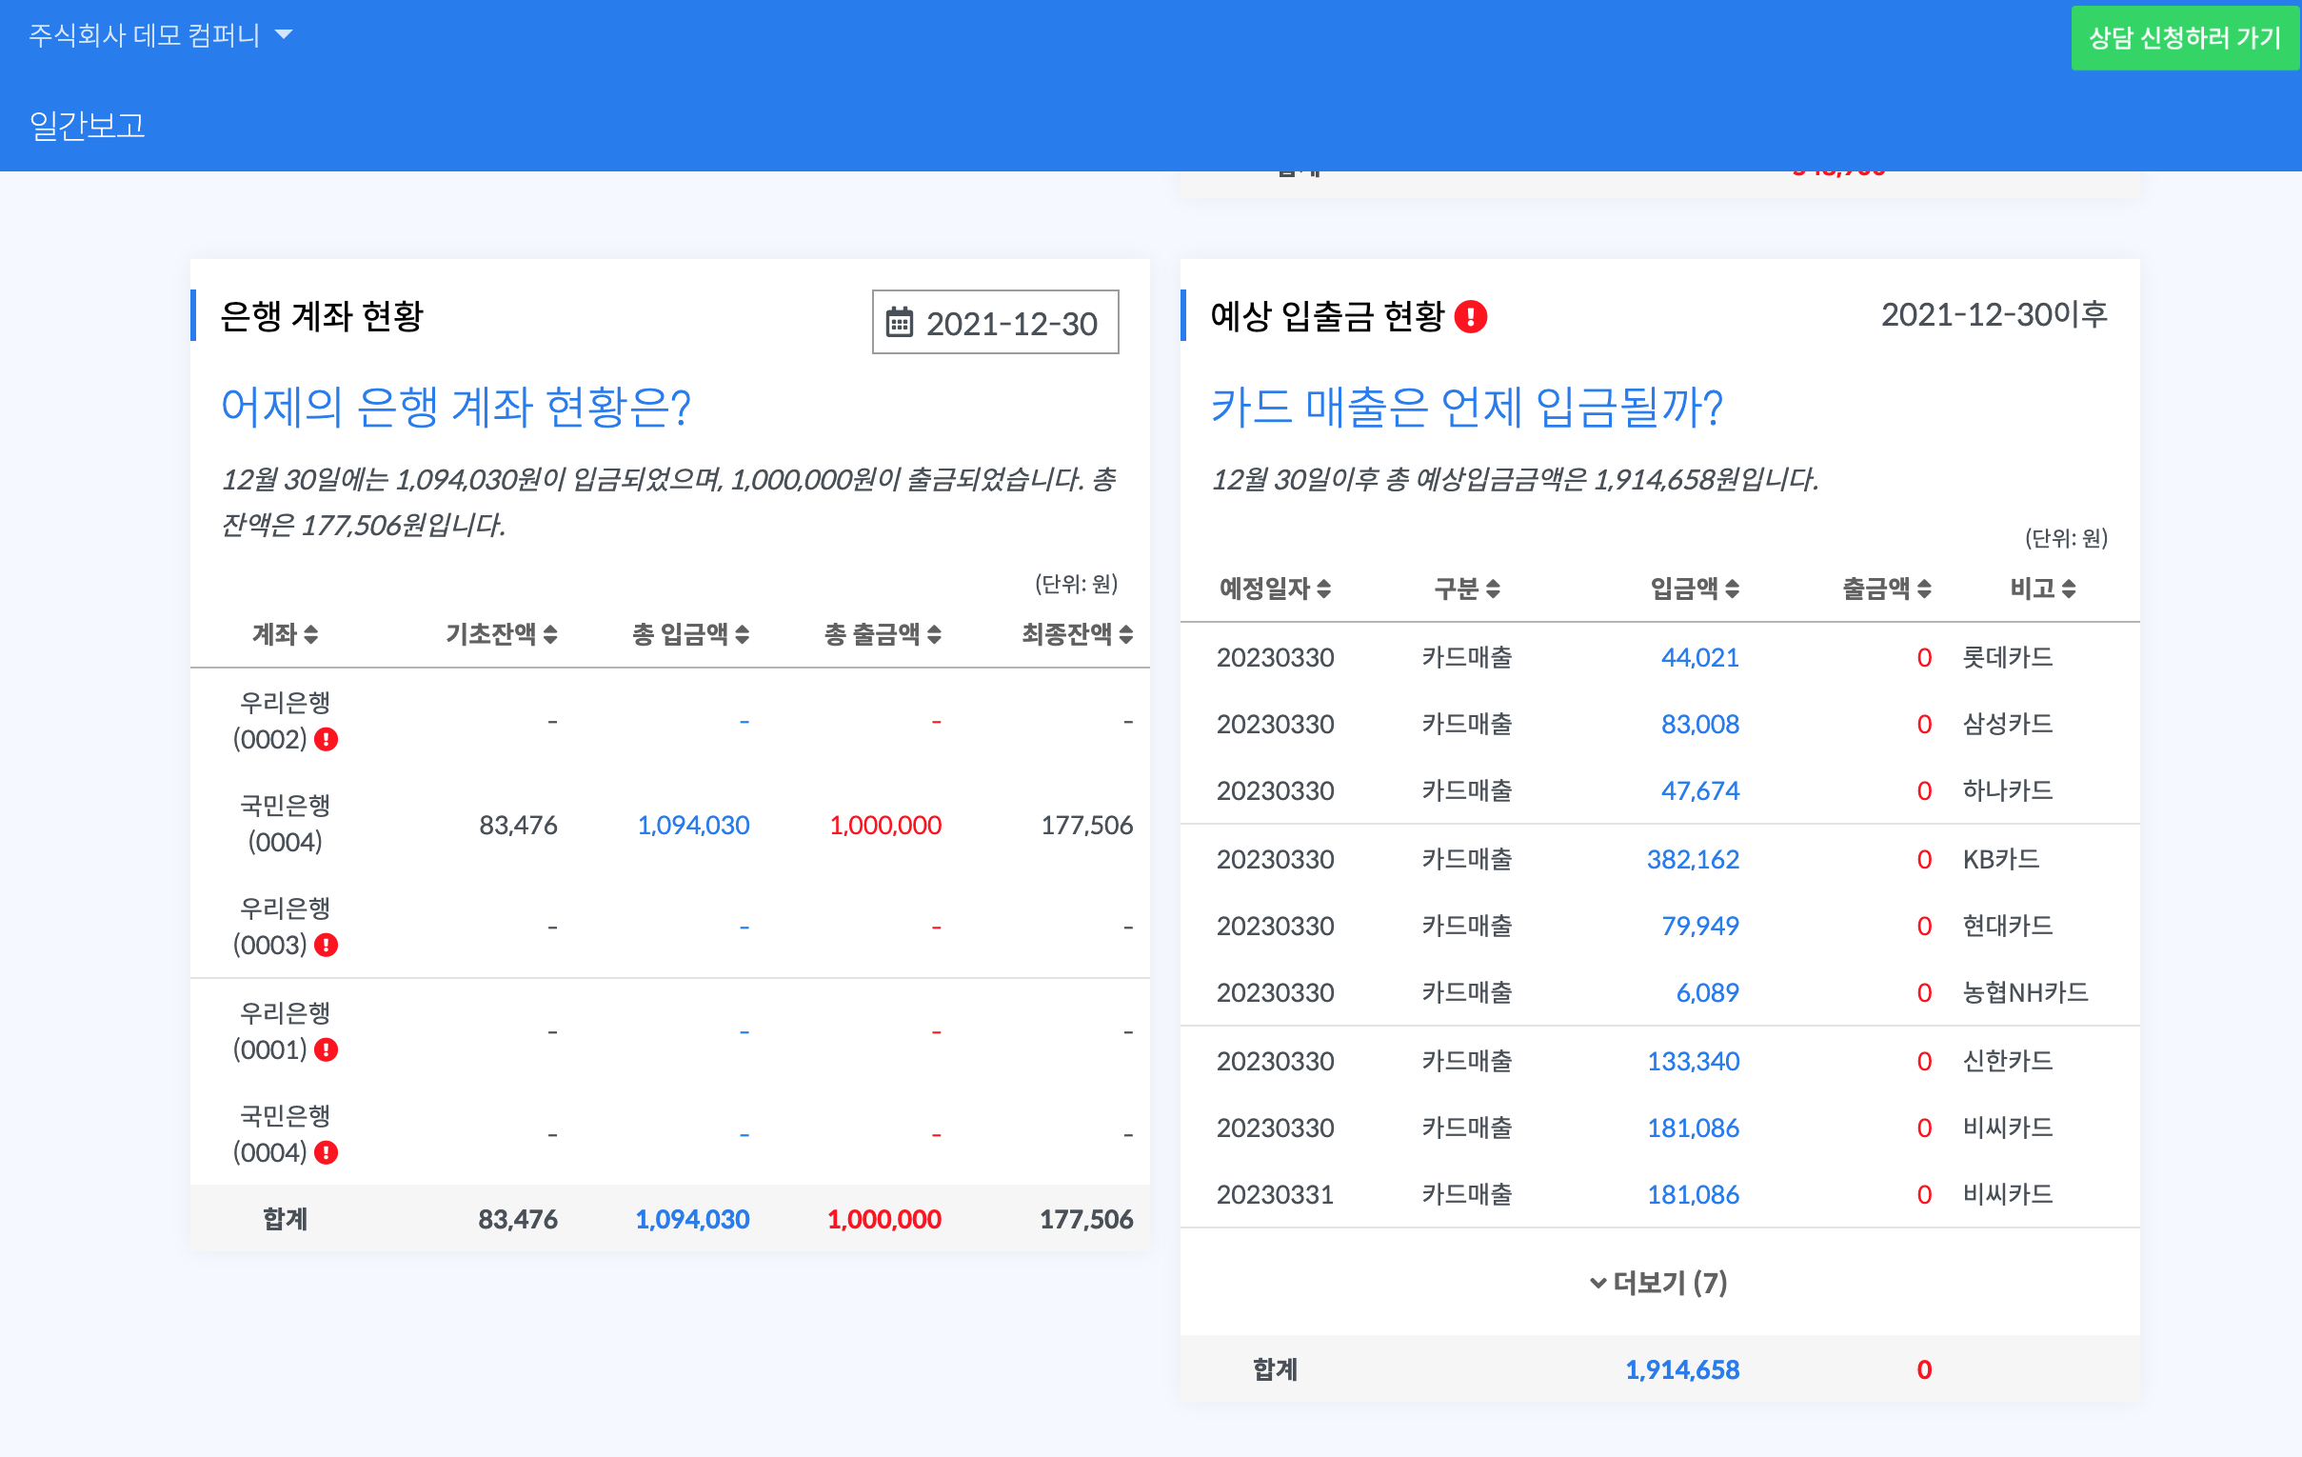Click 어제의 은행 계좌 현황은? heading link
2302x1457 pixels.
click(x=455, y=408)
